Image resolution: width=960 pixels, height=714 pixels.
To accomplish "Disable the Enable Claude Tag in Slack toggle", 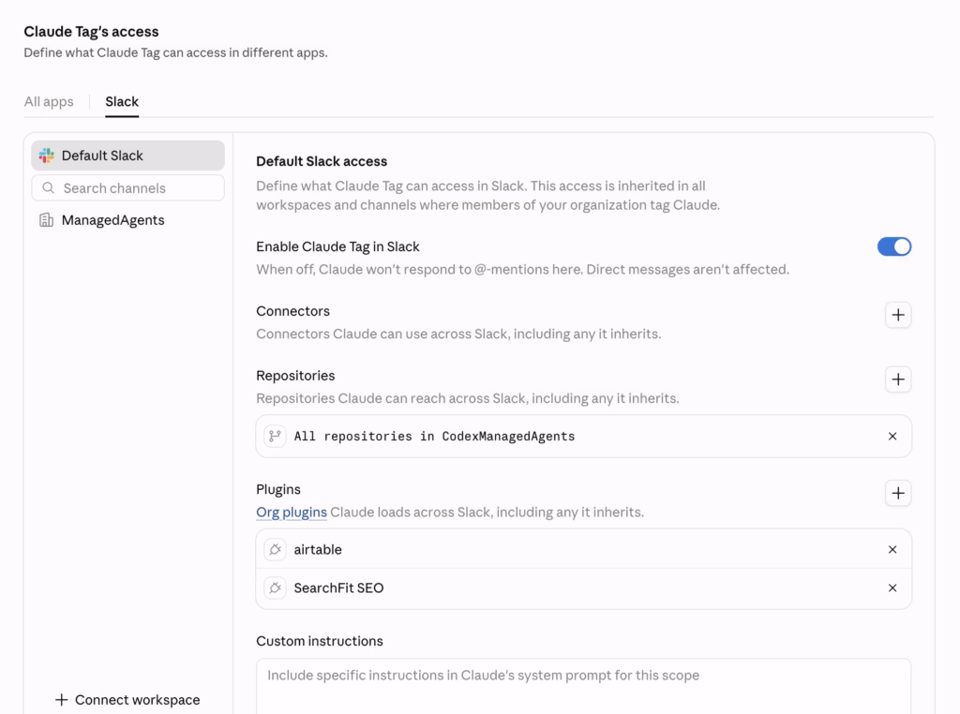I will click(893, 246).
